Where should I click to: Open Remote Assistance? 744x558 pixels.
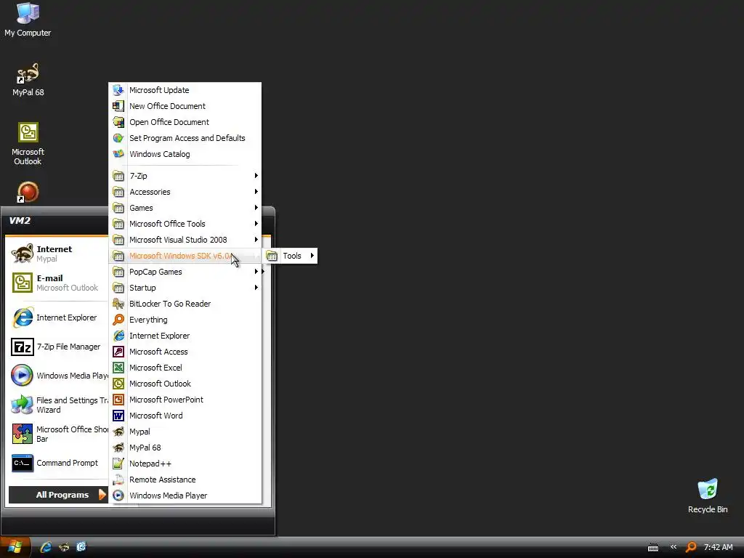pos(185,480)
